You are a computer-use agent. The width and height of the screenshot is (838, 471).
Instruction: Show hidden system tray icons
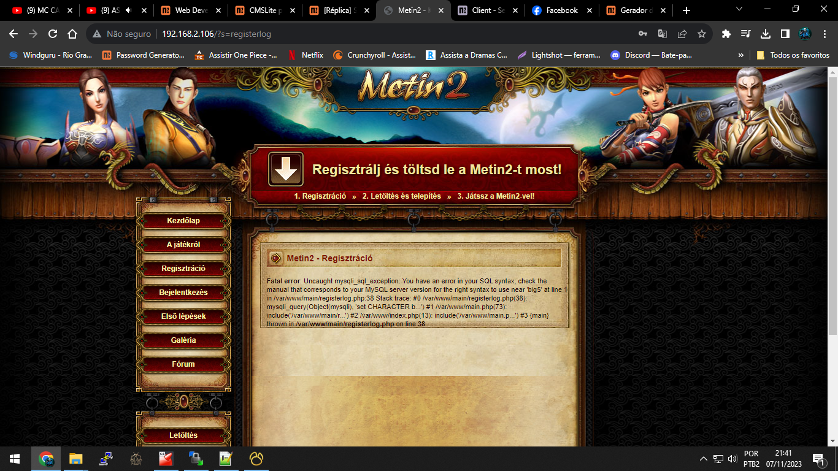point(704,459)
